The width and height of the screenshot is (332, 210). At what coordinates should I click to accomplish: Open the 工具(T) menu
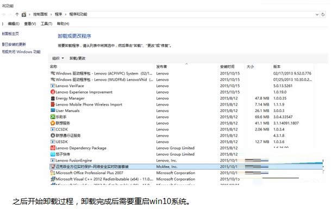[x=46, y=24]
